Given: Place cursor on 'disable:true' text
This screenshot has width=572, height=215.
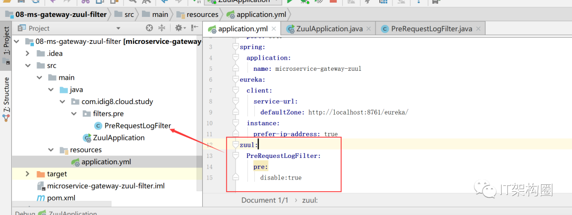Looking at the screenshot, I should point(281,178).
